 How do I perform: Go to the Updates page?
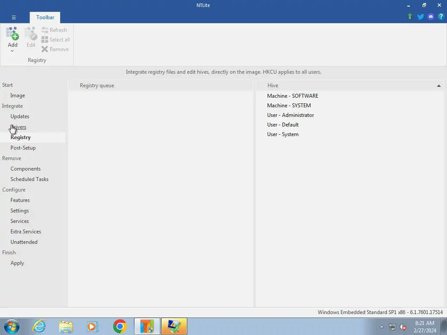point(20,116)
